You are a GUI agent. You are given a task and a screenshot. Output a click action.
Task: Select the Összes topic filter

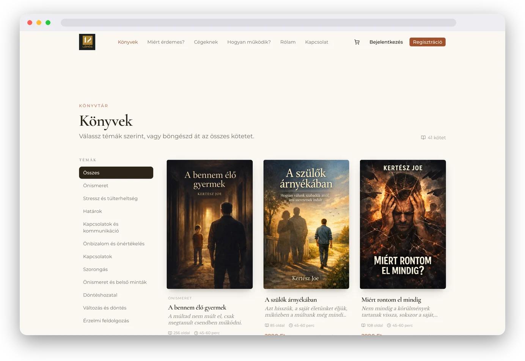tap(116, 173)
